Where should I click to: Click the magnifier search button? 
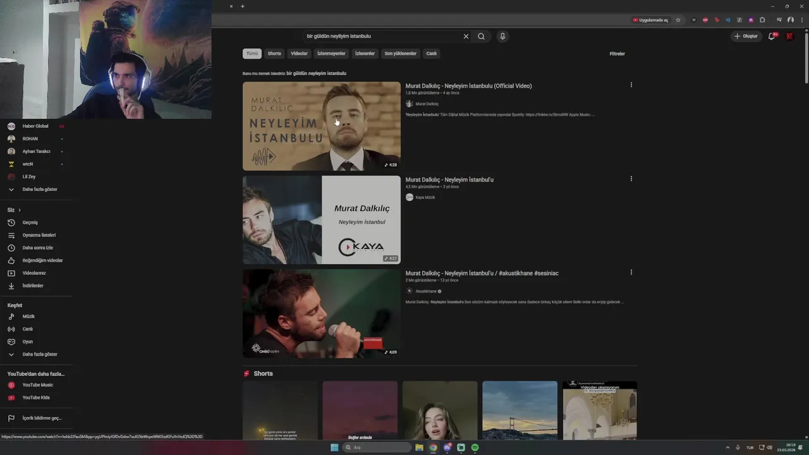481,36
